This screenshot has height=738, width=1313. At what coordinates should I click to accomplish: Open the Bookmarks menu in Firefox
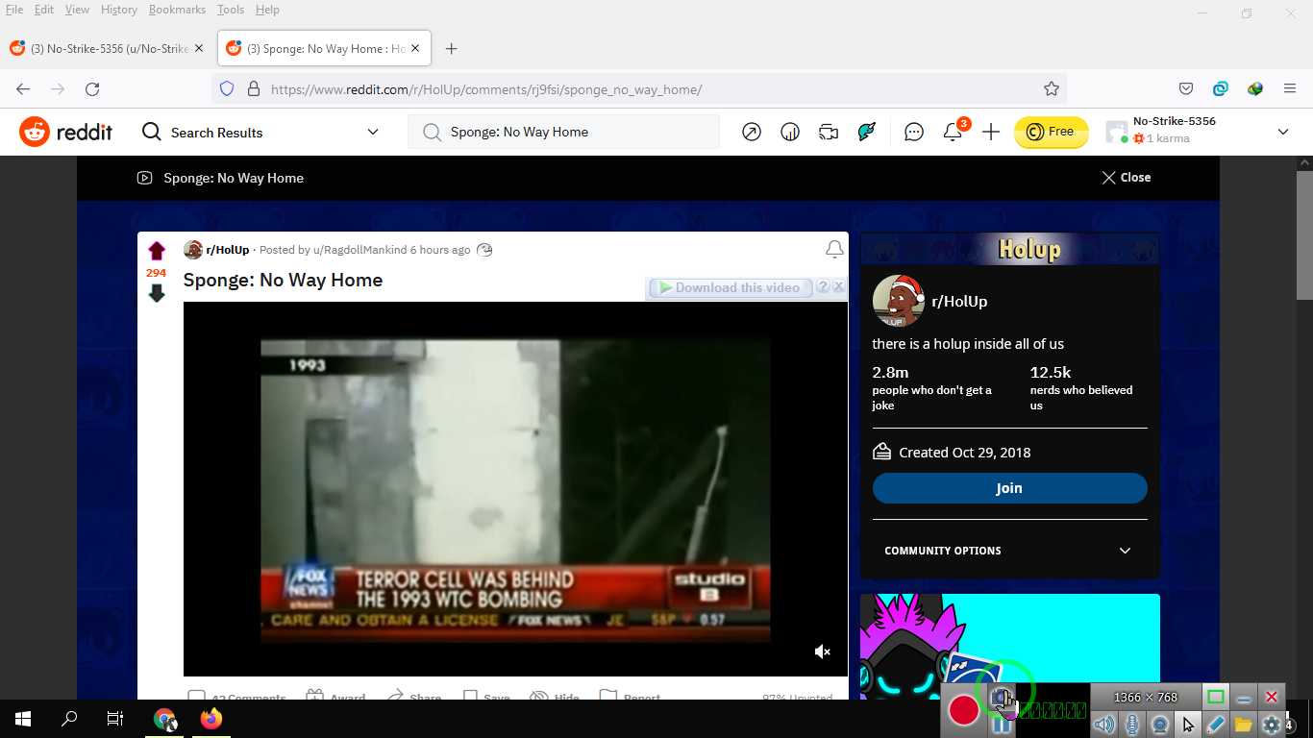pos(177,10)
